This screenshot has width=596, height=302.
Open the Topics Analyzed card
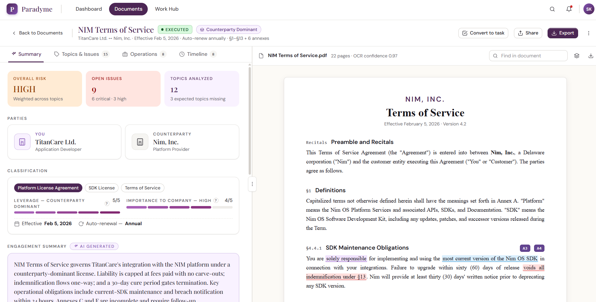coord(202,89)
